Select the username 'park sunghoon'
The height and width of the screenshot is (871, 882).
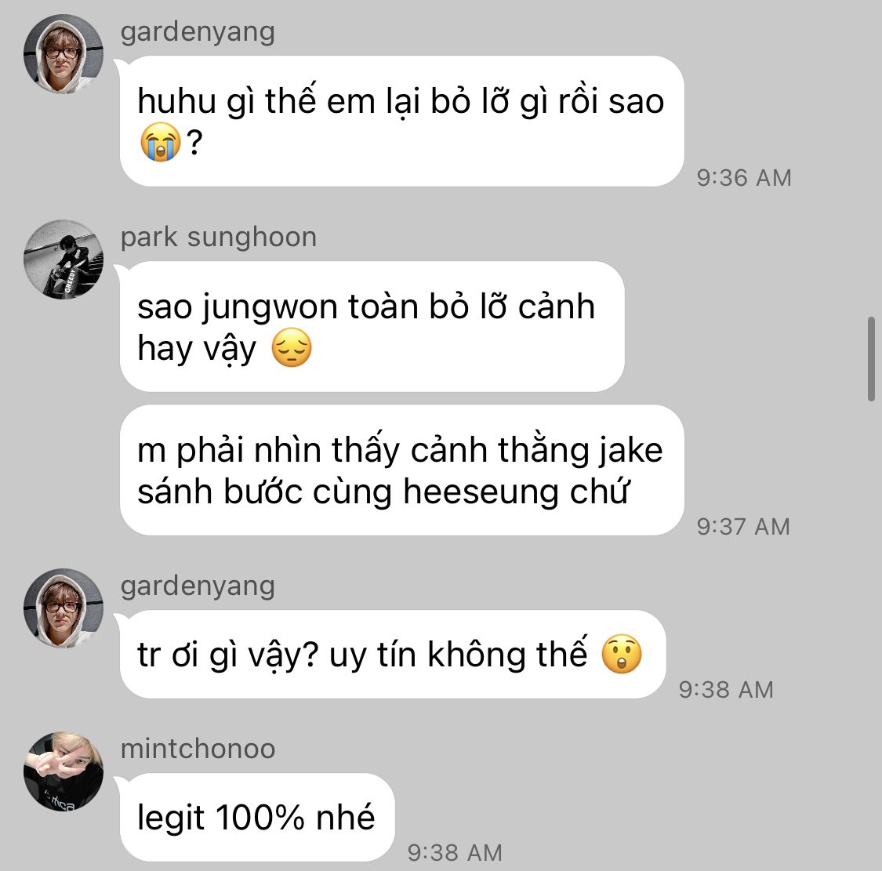(x=219, y=237)
